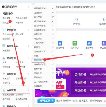Image resolution: width=106 pixels, height=107 pixels.
Task: Click the 我订购的应用 heading
Action: 10,7
